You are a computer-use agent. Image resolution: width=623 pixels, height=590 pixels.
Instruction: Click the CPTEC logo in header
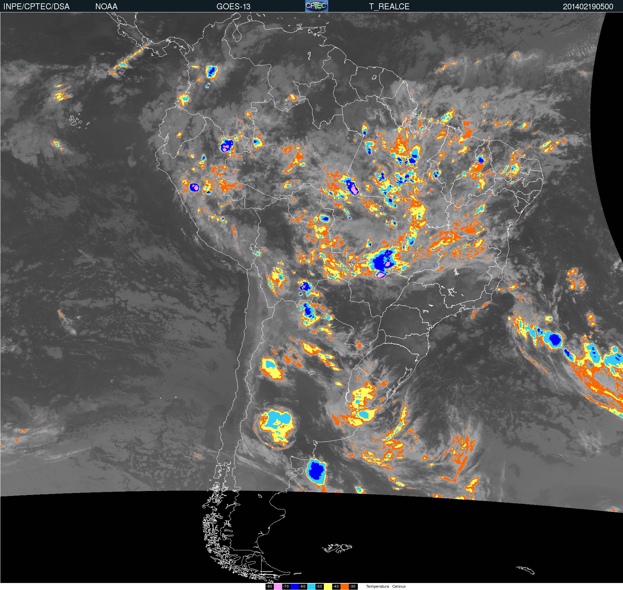point(316,6)
